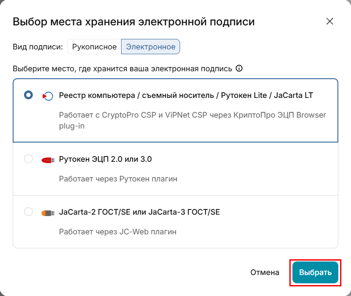Click the Работает через JC-Web плагин text
Image resolution: width=351 pixels, height=296 pixels.
[118, 232]
